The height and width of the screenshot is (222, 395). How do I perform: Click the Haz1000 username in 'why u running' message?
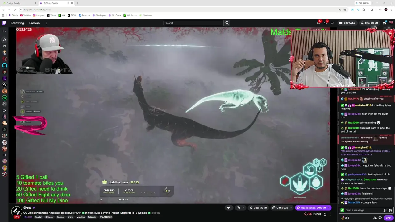point(353,123)
